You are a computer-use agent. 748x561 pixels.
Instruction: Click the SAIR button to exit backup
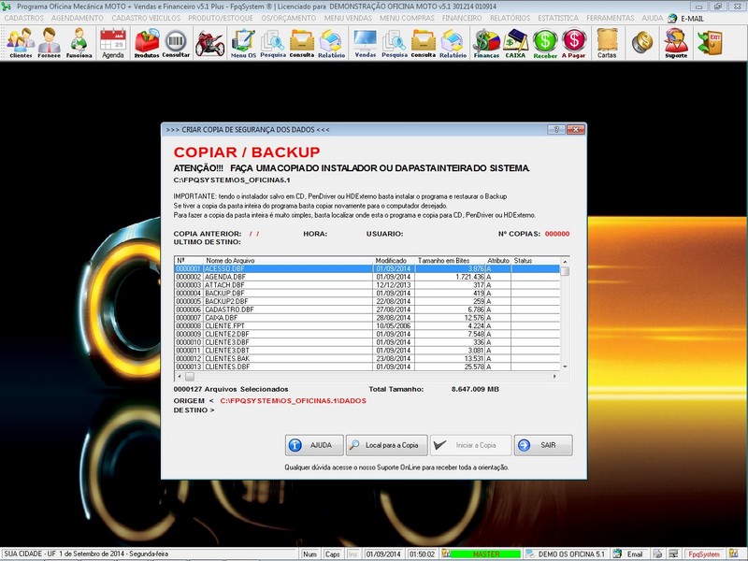click(543, 445)
